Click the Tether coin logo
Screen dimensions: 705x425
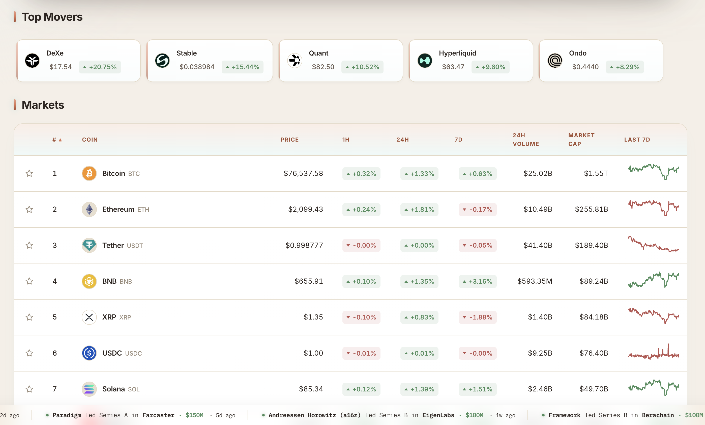[x=89, y=245]
